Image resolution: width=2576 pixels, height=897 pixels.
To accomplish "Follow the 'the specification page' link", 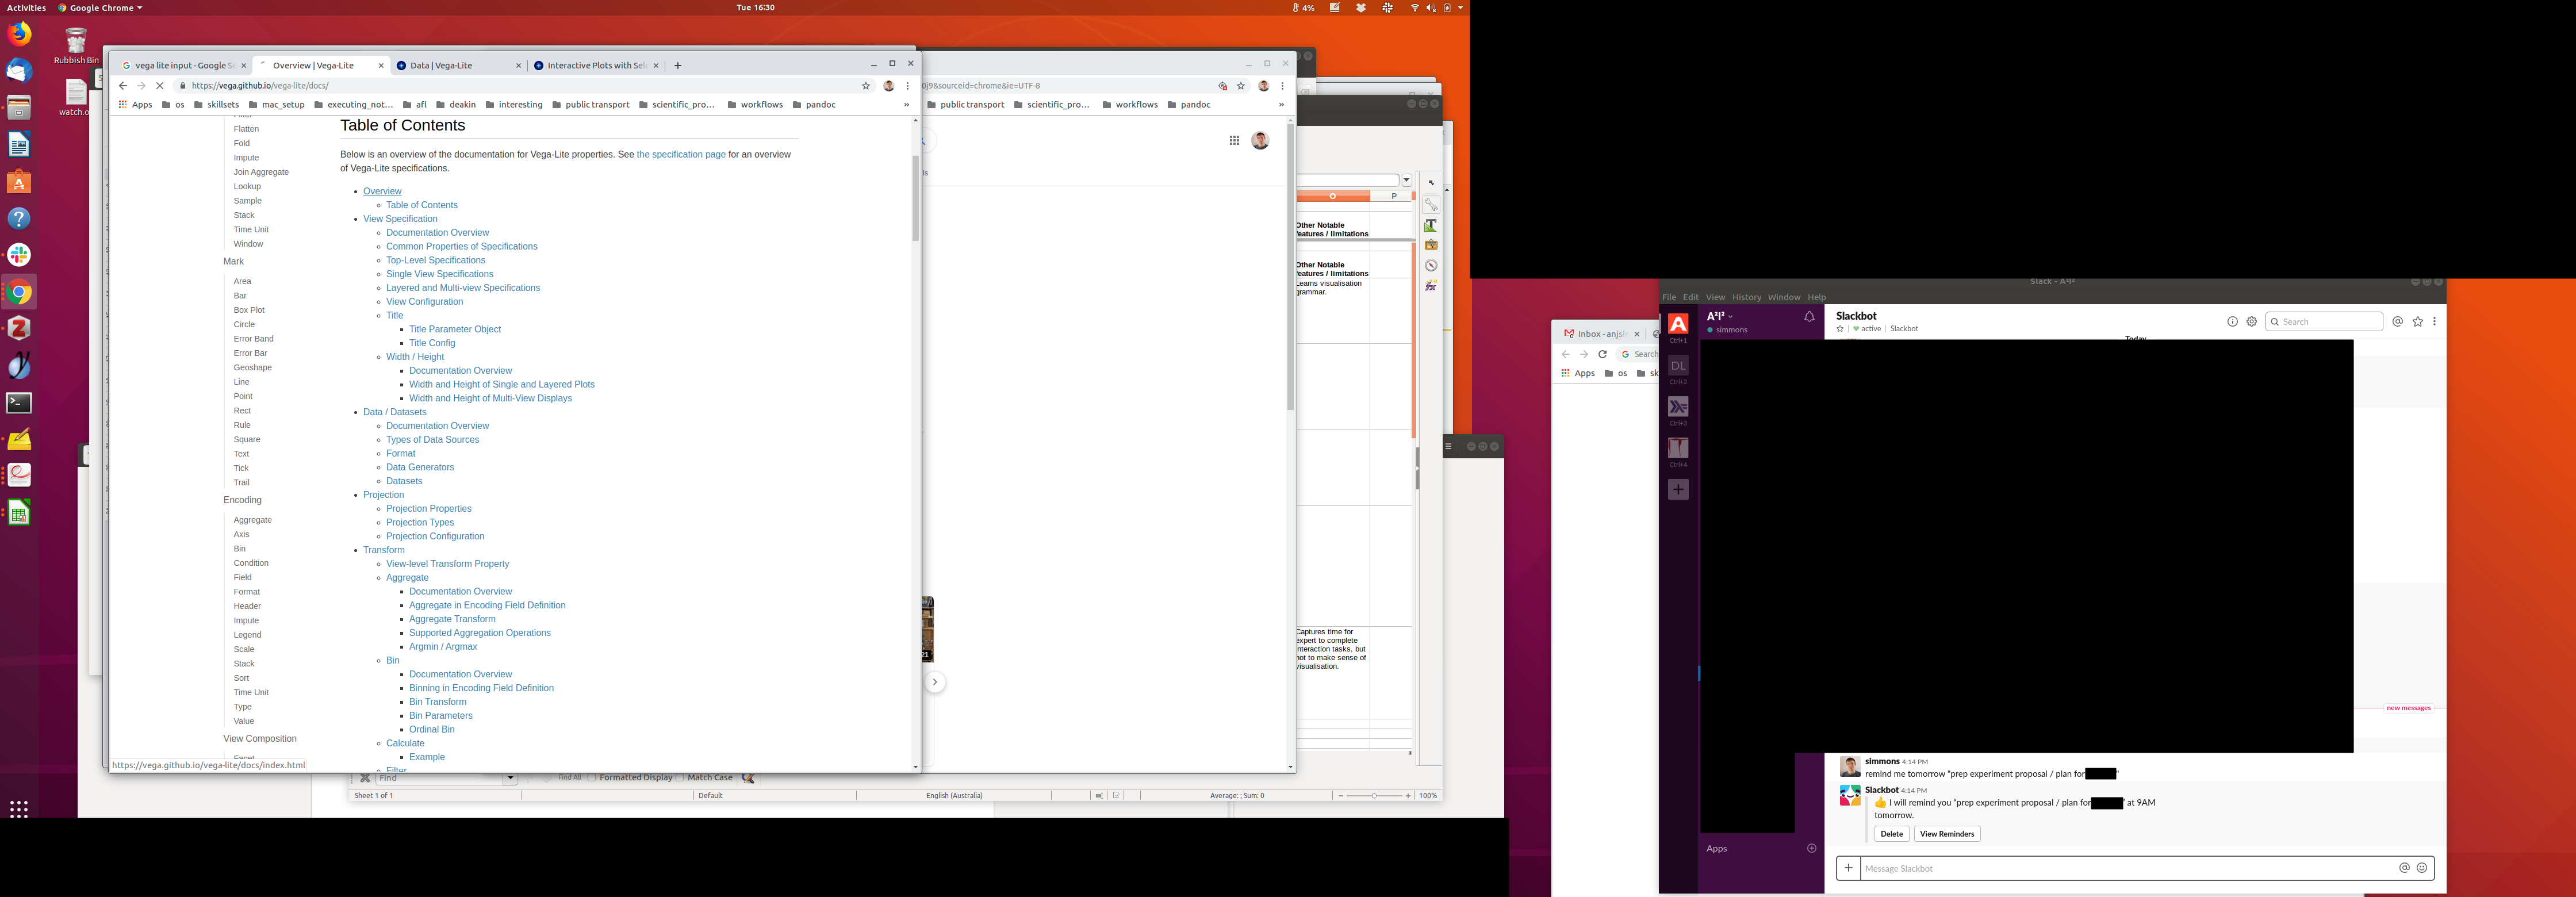I will coord(680,155).
